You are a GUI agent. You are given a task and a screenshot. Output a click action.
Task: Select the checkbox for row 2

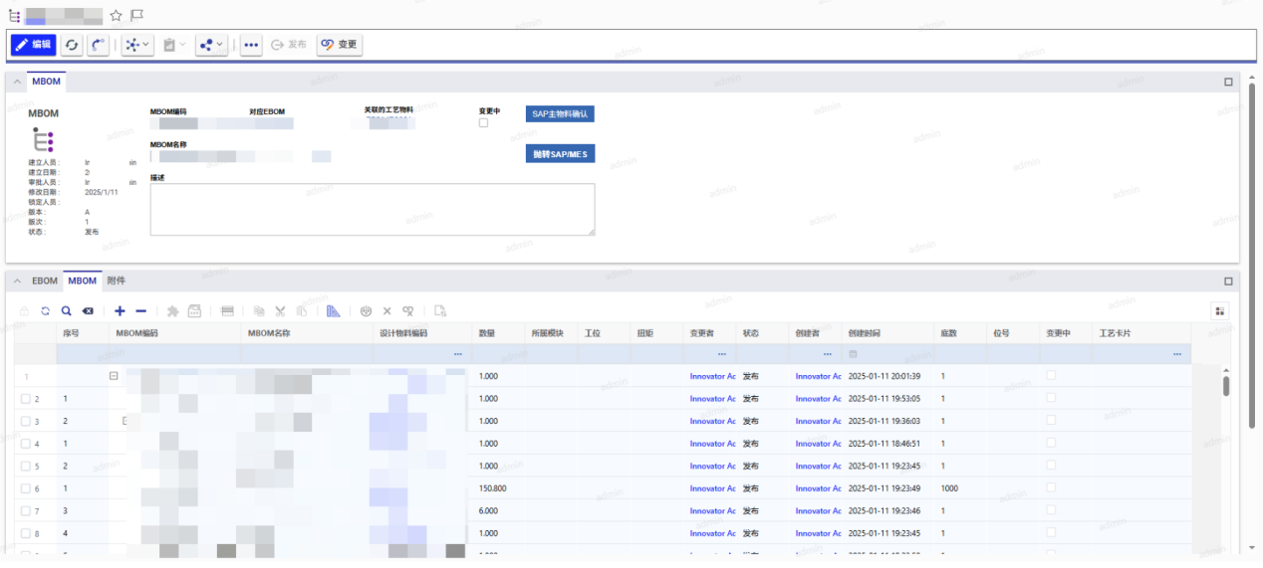point(26,399)
